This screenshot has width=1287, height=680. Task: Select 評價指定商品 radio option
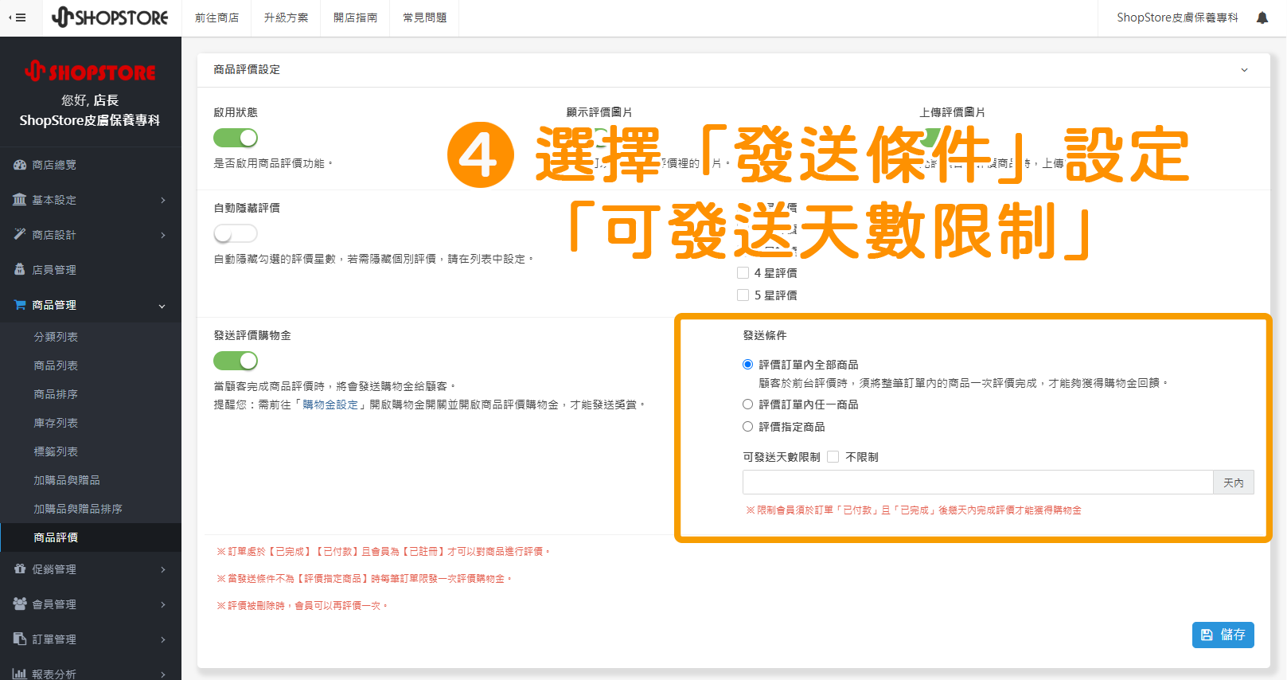pyautogui.click(x=747, y=427)
